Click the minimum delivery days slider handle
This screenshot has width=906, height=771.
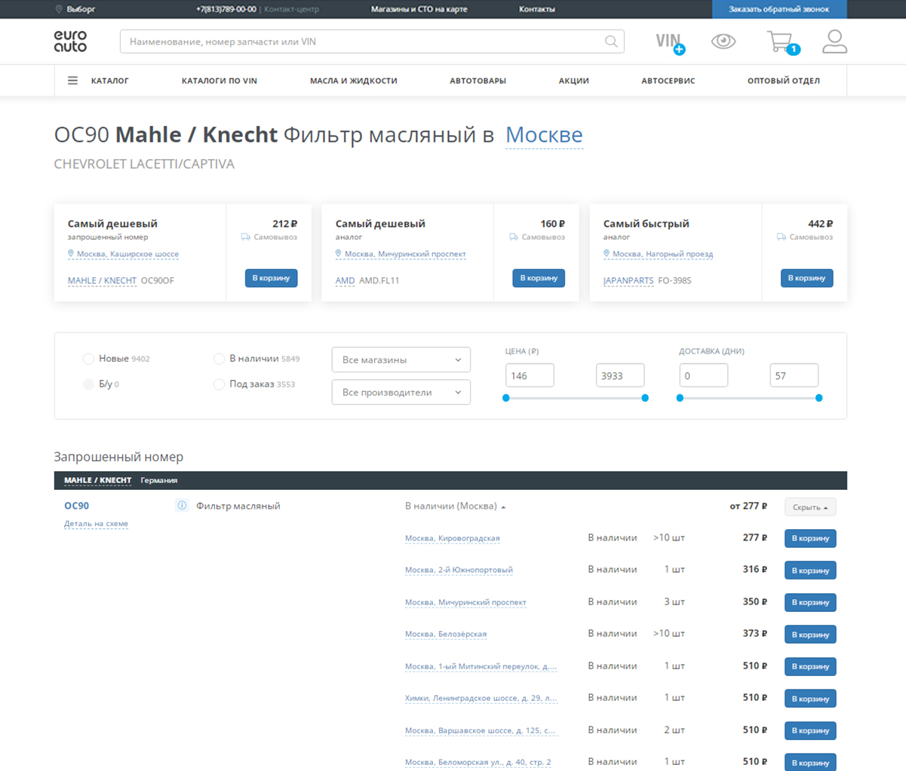(680, 398)
